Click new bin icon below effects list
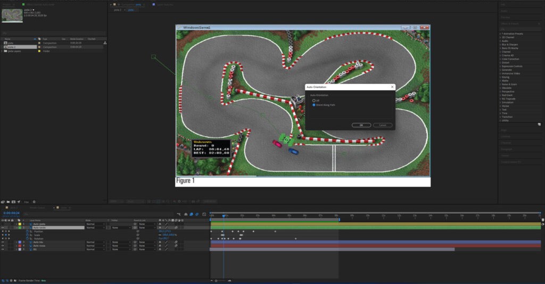 coord(539,124)
